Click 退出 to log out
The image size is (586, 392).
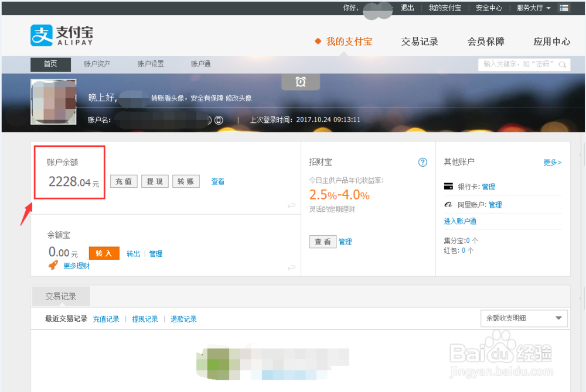coord(407,8)
